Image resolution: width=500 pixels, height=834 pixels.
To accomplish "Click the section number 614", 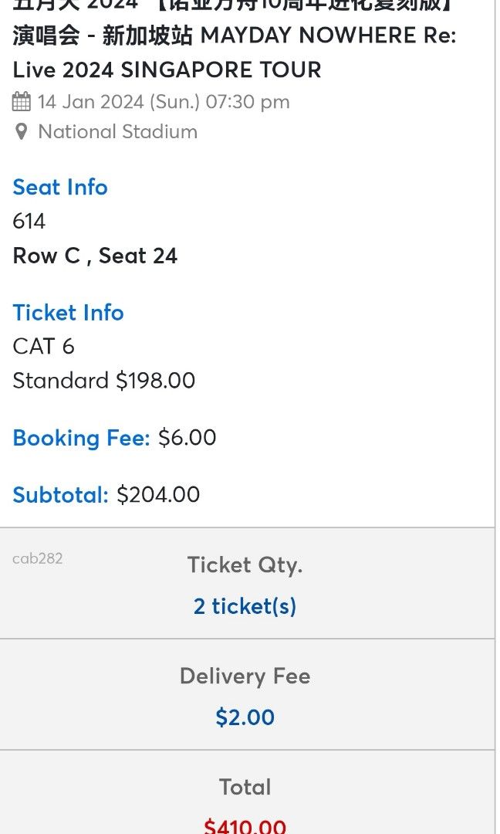I will [x=29, y=222].
